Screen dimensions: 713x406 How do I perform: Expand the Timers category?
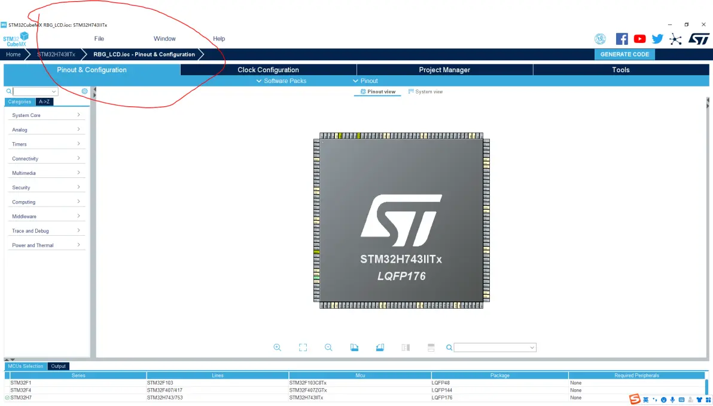pos(47,144)
